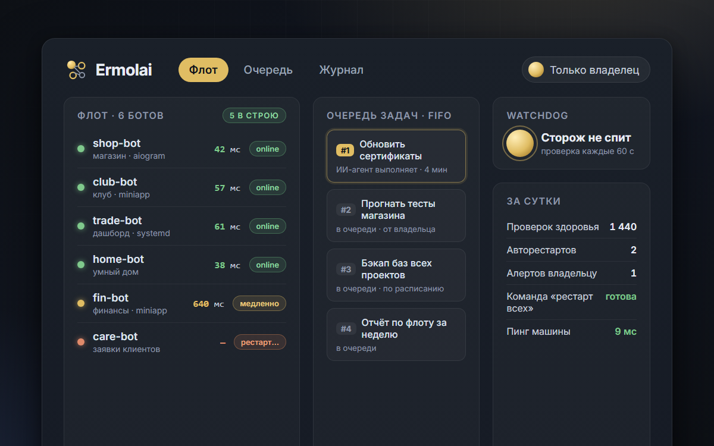Open task Обновить сертификаты
The image size is (714, 446).
tap(396, 156)
